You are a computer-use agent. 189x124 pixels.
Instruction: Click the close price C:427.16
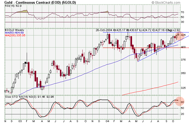pyautogui.click(x=158, y=30)
